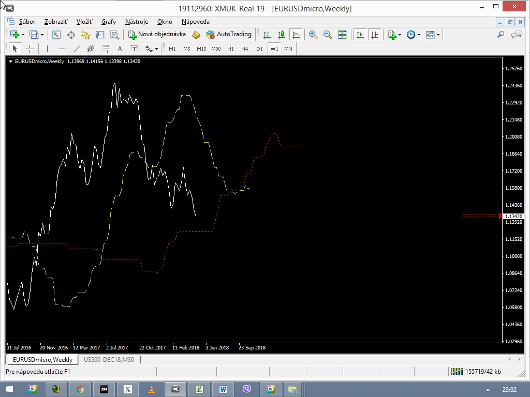Open the chat bubbles icon

[x=517, y=35]
